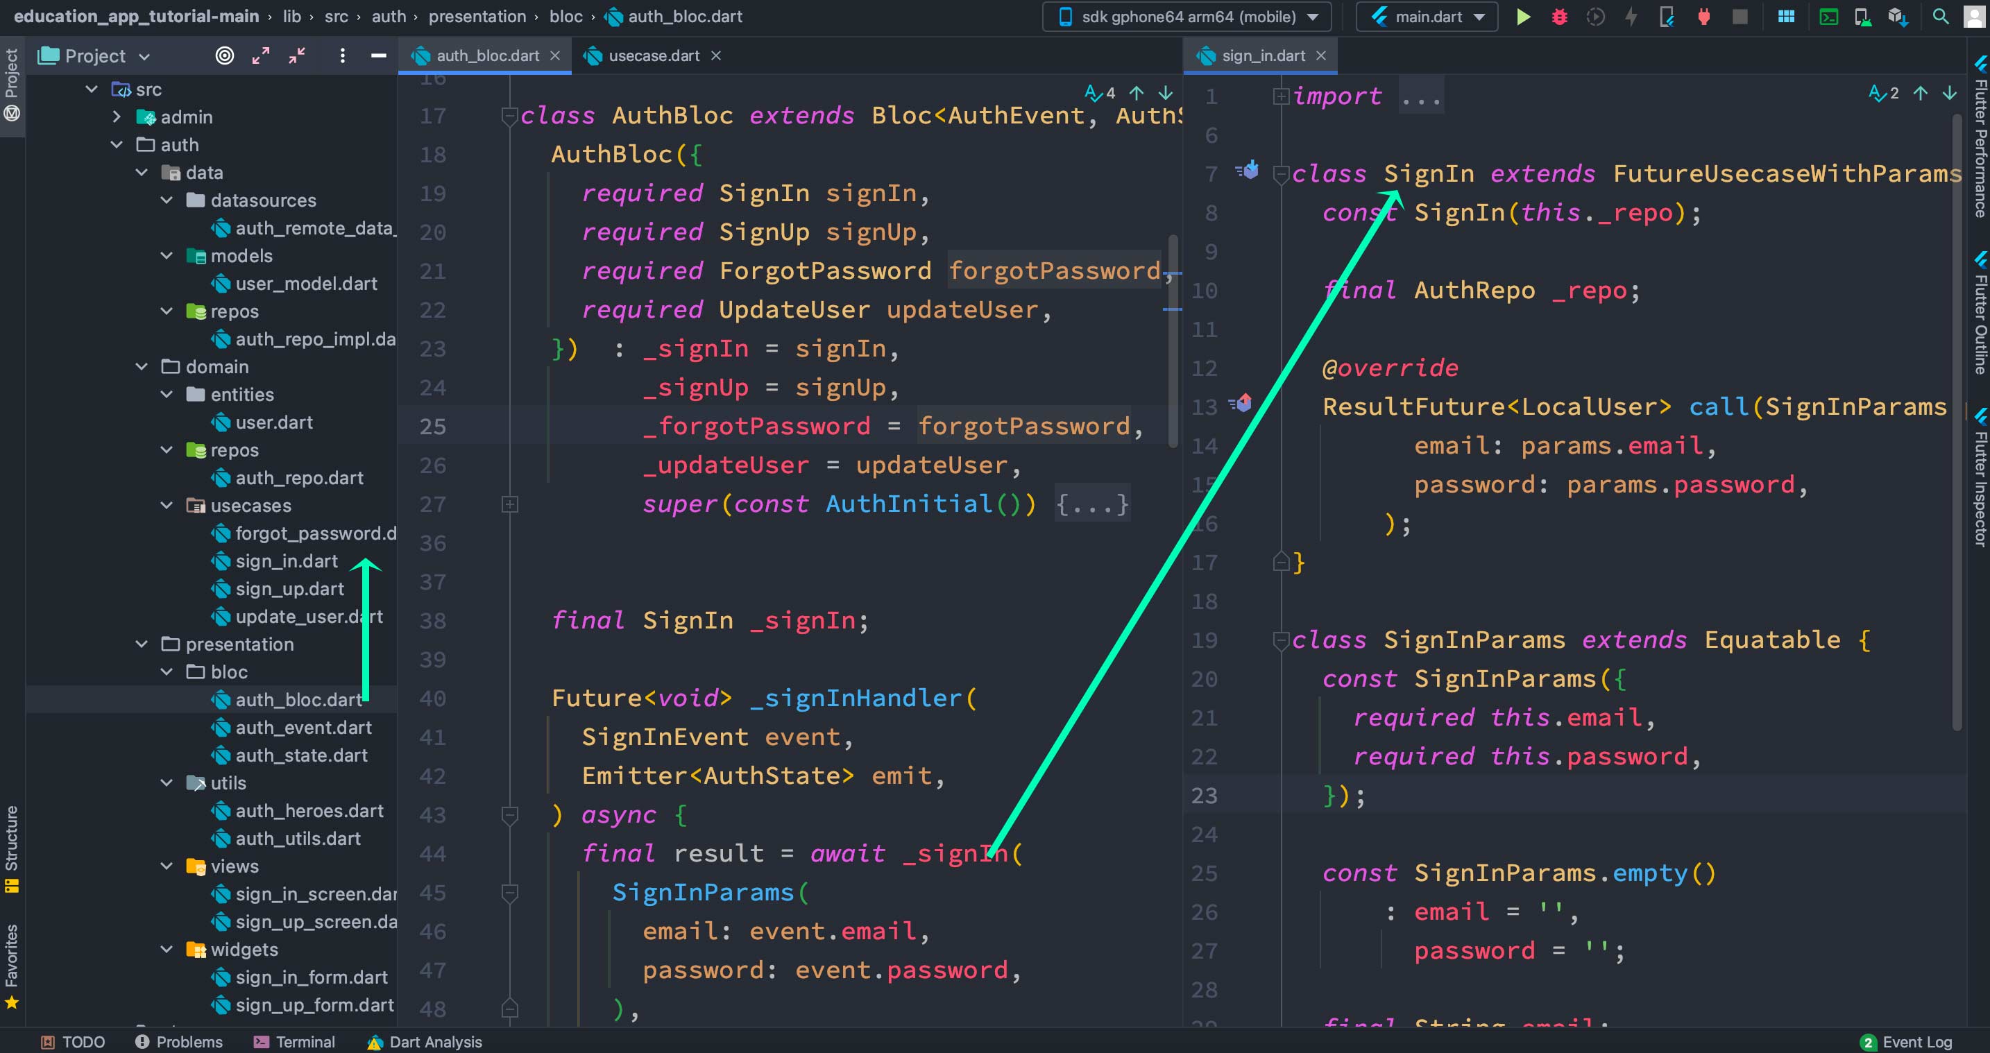Trigger Flutter hot reload lightning icon
The image size is (1990, 1053).
click(1631, 17)
